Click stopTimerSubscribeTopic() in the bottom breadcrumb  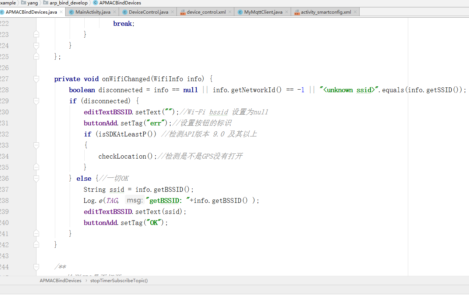119,281
